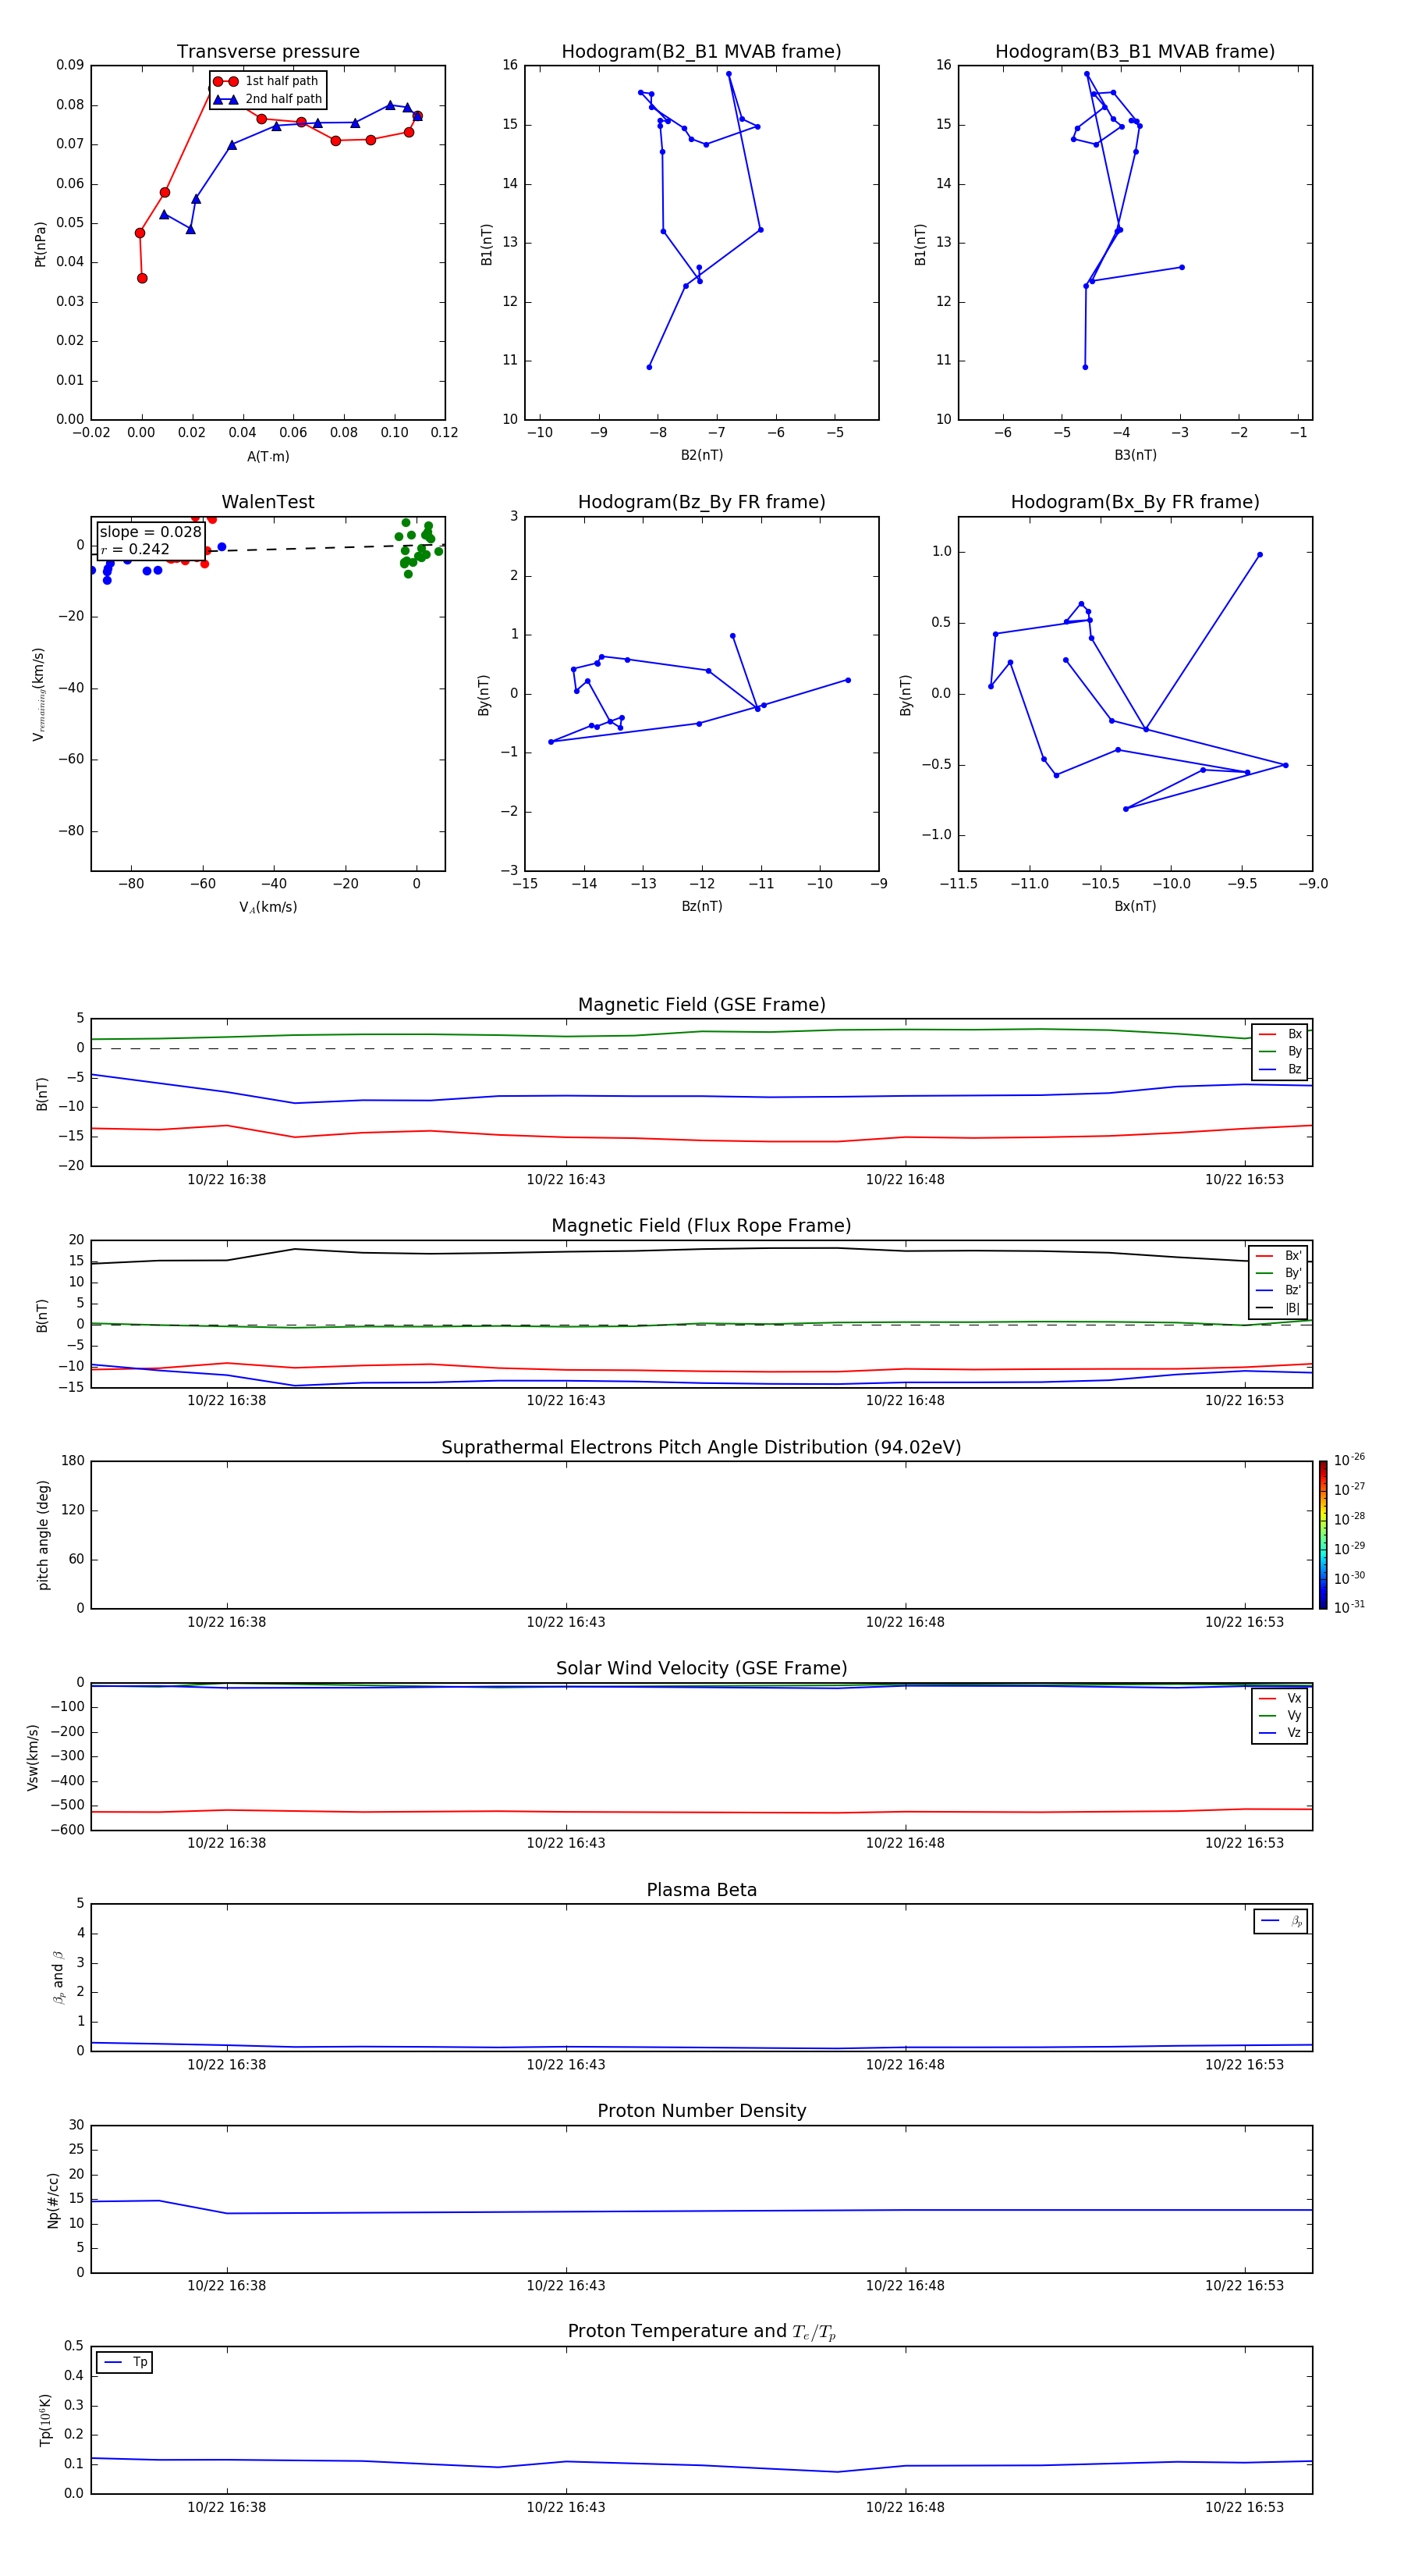The width and height of the screenshot is (1404, 2576).
Task: Click '10/22 16:48' tick under Proton Number Density
Action: 906,2286
